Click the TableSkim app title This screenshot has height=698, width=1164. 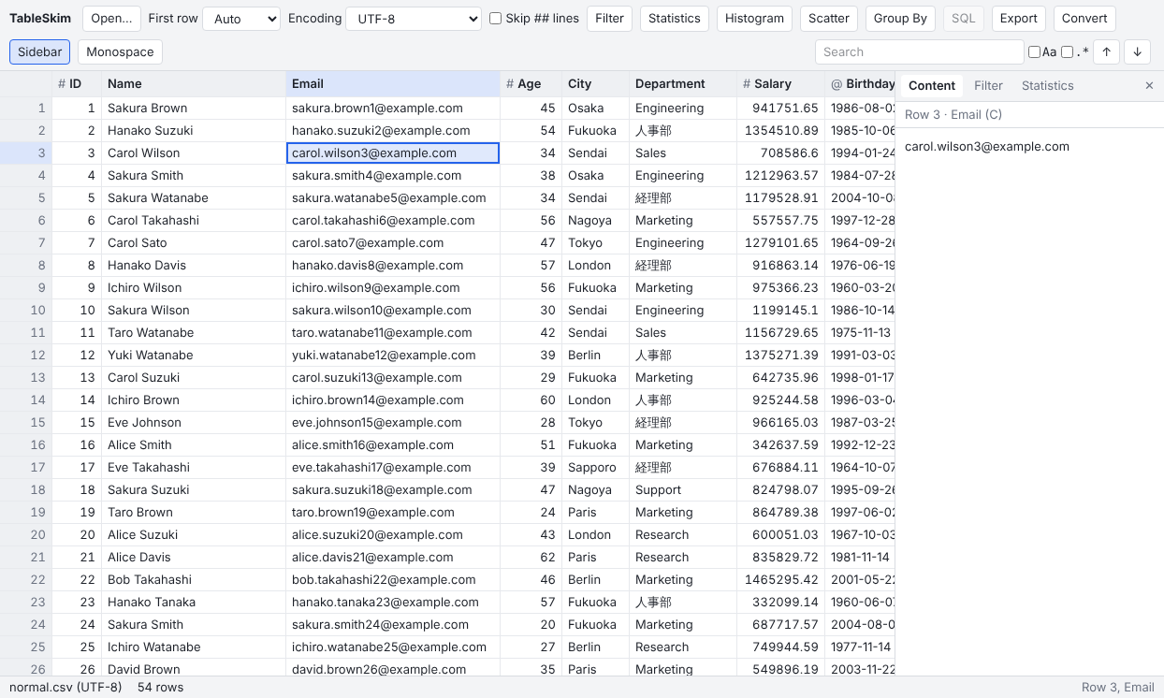click(x=40, y=19)
